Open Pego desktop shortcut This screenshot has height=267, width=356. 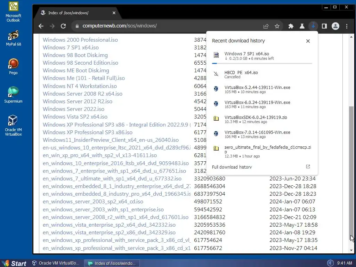coord(14,66)
